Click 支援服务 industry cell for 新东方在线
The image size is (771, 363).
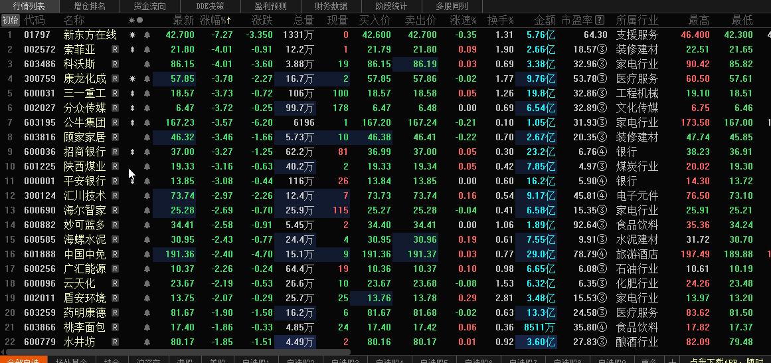637,35
